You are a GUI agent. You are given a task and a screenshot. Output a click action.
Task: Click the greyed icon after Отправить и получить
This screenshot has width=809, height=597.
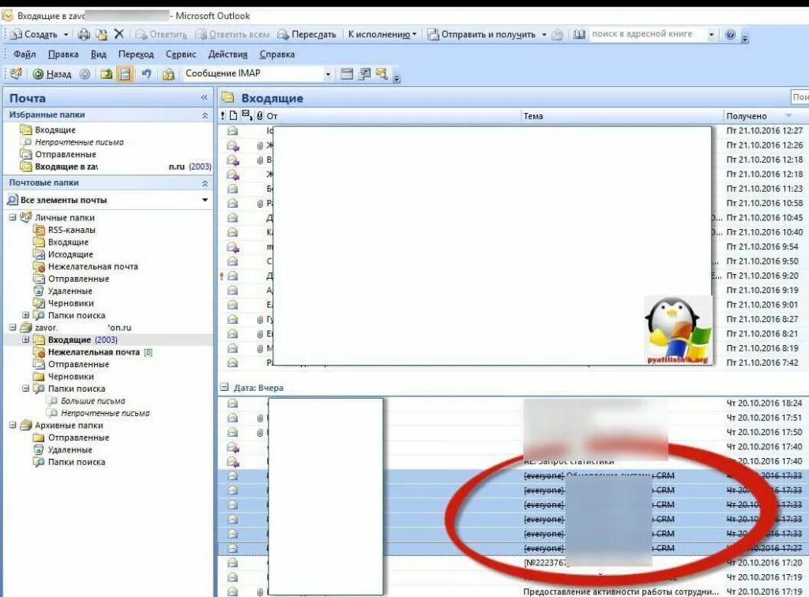[557, 35]
